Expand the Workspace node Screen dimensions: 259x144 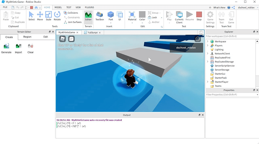(208, 41)
